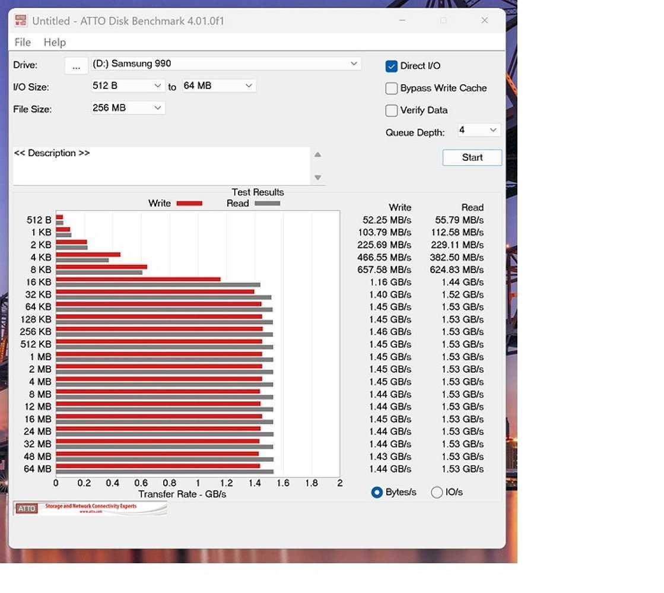Click the red Write legend swatch

click(189, 204)
